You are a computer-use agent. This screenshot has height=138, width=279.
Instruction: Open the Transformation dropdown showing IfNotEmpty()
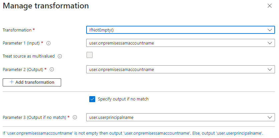[180, 30]
